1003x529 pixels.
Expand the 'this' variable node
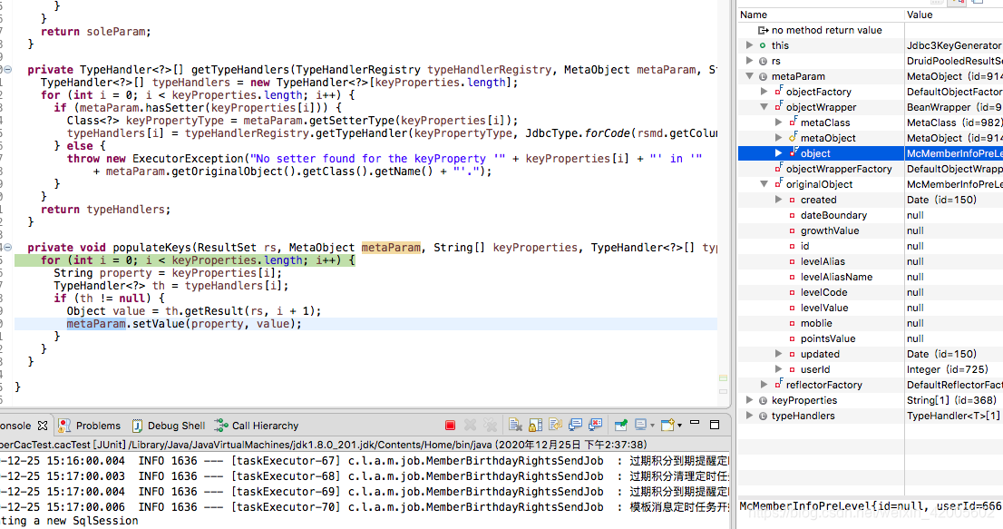750,45
